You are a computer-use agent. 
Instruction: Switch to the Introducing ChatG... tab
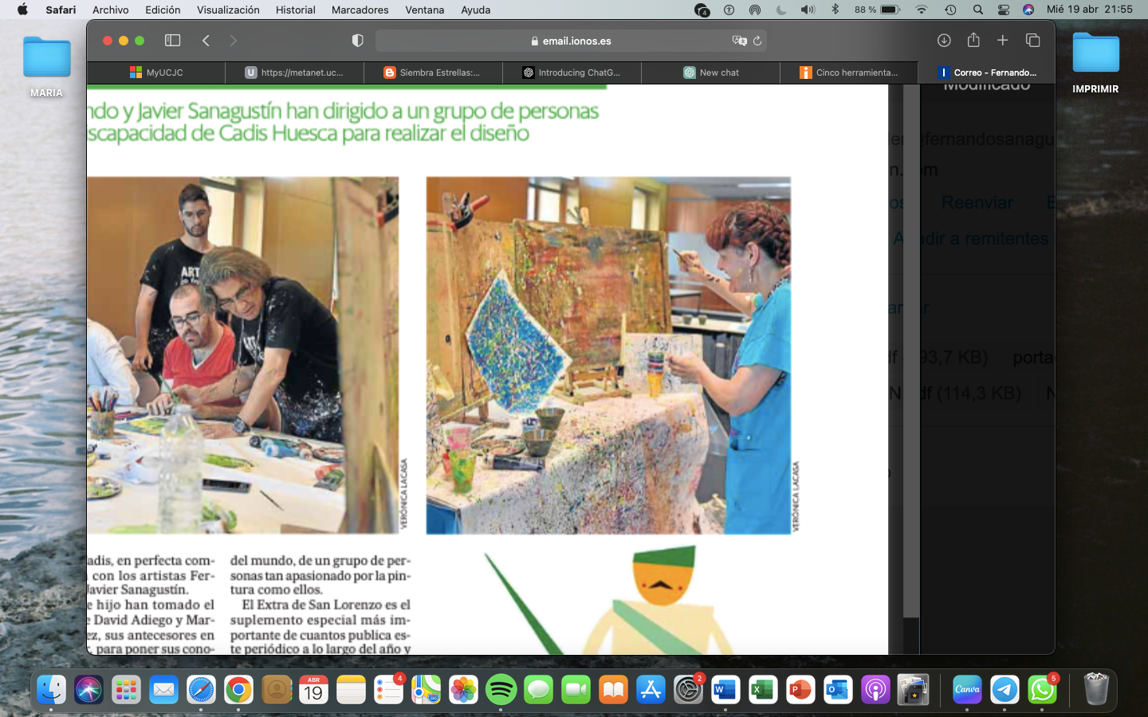pyautogui.click(x=572, y=72)
